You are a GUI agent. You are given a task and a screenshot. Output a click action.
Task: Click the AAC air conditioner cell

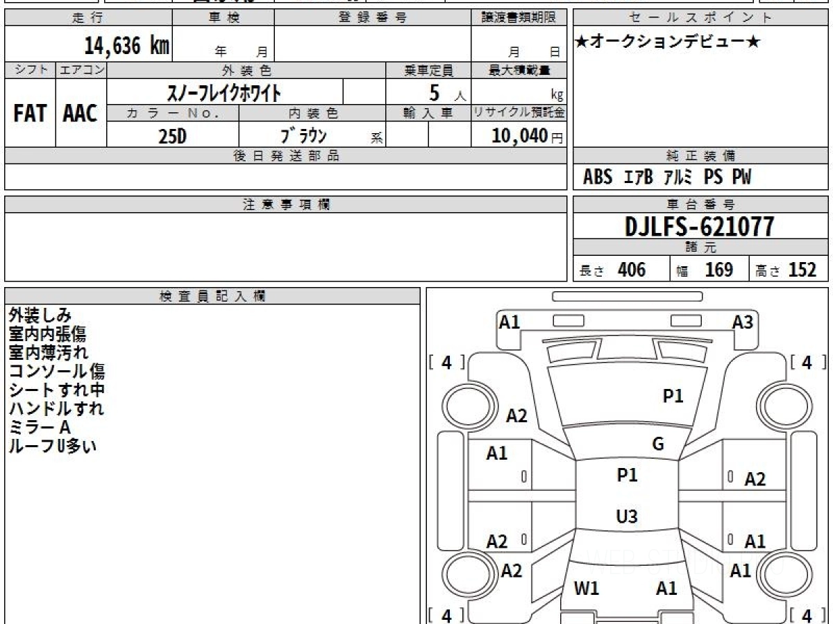coord(81,113)
